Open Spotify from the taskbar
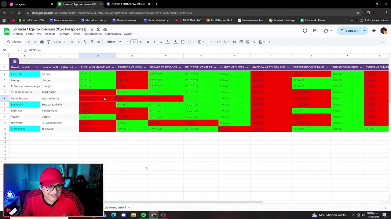The height and width of the screenshot is (219, 391). point(144,215)
